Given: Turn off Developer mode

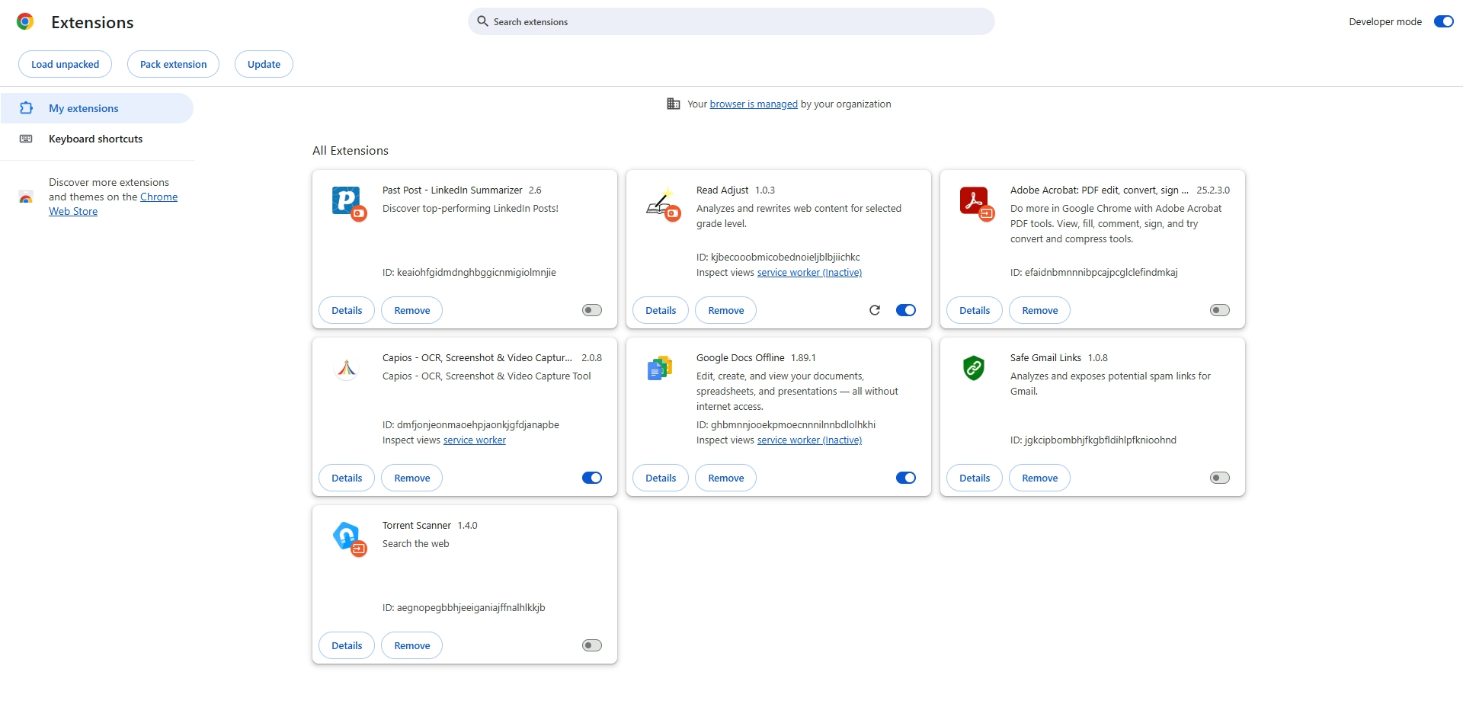Looking at the screenshot, I should pyautogui.click(x=1444, y=21).
